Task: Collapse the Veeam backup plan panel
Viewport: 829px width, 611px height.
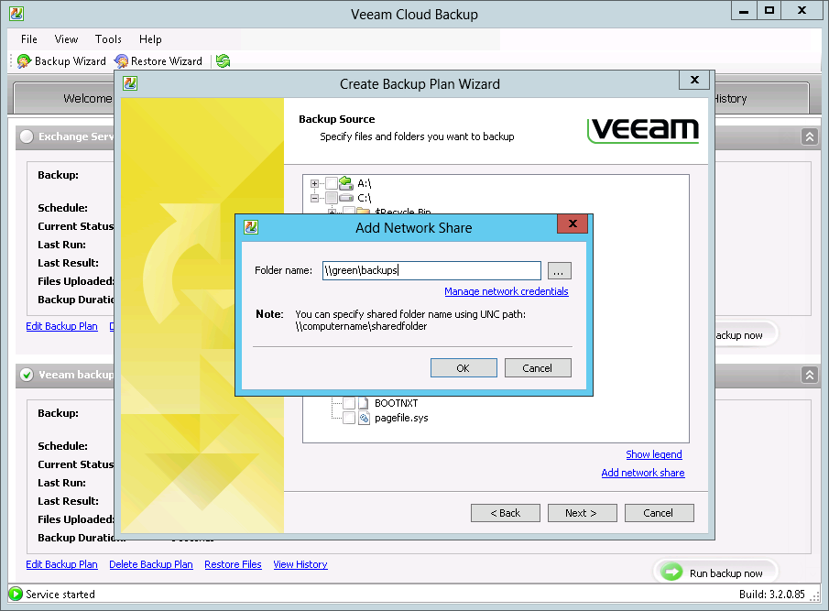Action: coord(810,376)
